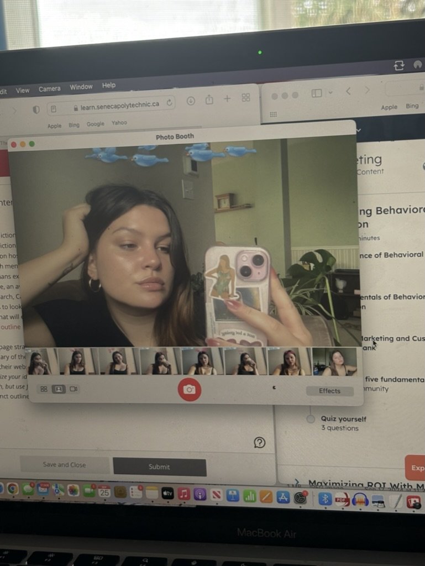The width and height of the screenshot is (425, 566).
Task: Open FaceTime from the Dock
Action: (x=88, y=491)
